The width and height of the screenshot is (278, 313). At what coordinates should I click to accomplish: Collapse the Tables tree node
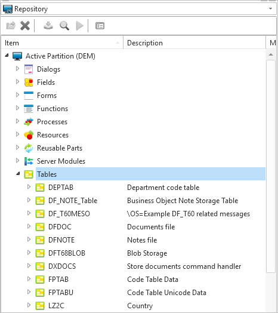pos(18,174)
